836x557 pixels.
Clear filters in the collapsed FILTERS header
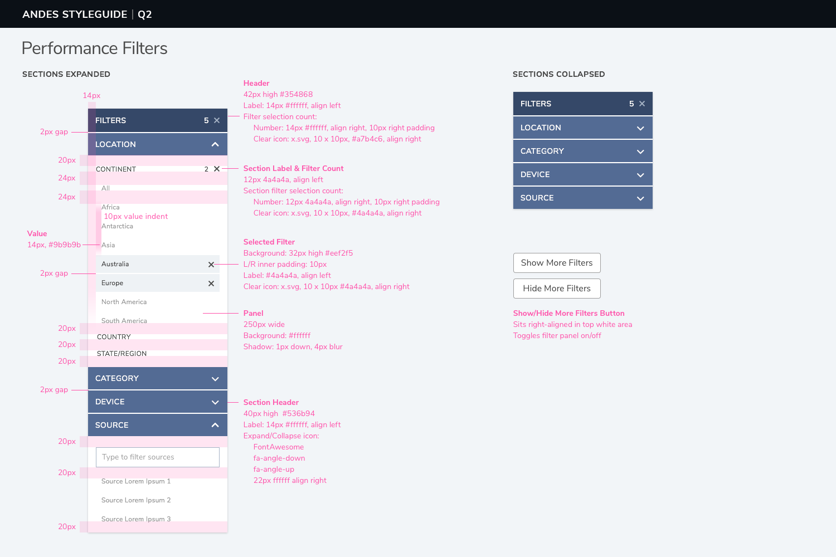642,104
